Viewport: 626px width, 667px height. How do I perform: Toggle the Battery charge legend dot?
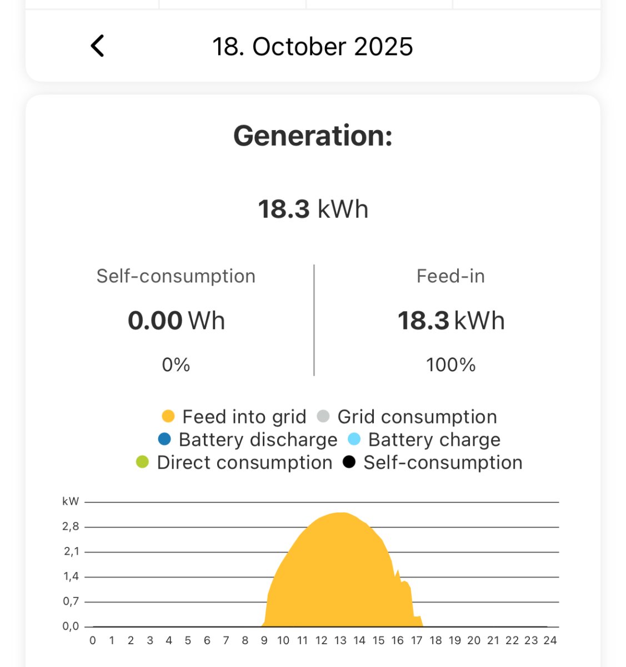coord(354,439)
